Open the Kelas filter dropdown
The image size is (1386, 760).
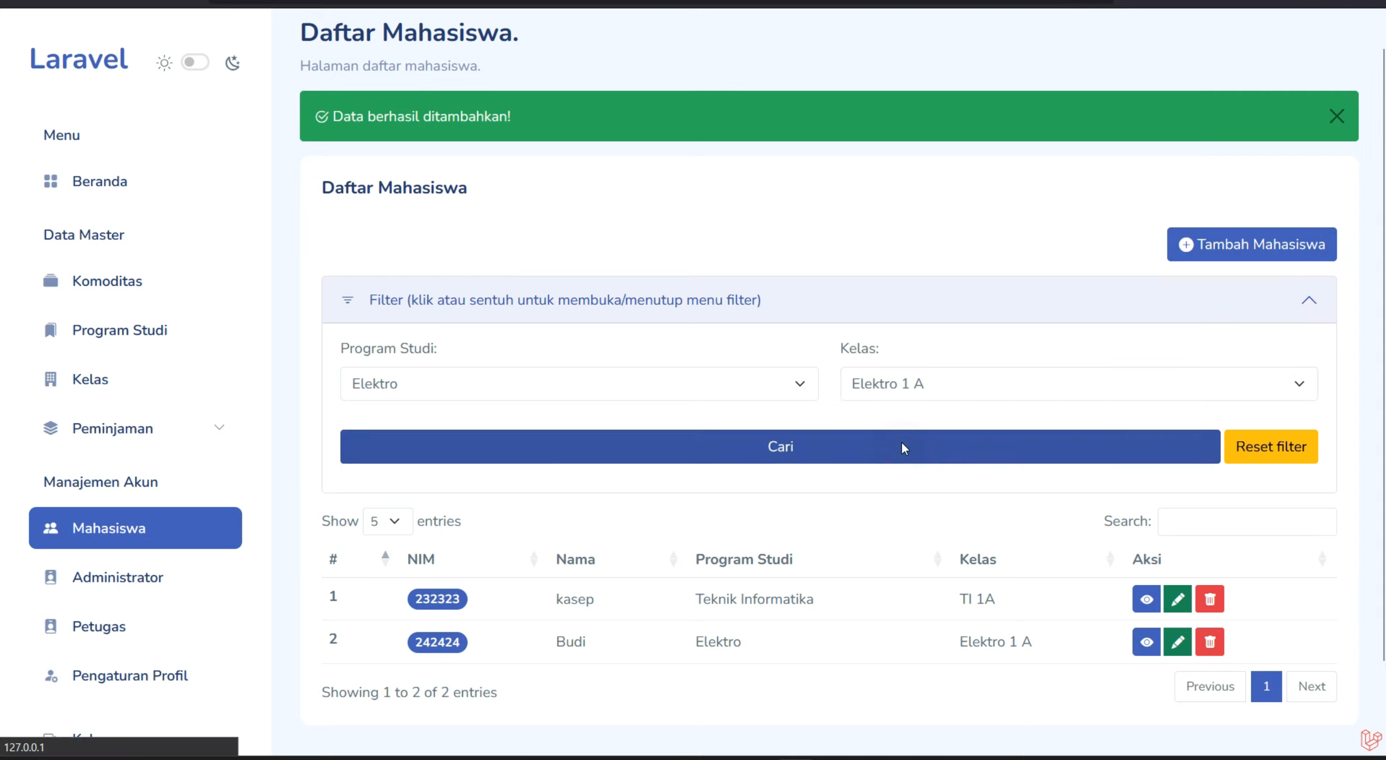1078,384
